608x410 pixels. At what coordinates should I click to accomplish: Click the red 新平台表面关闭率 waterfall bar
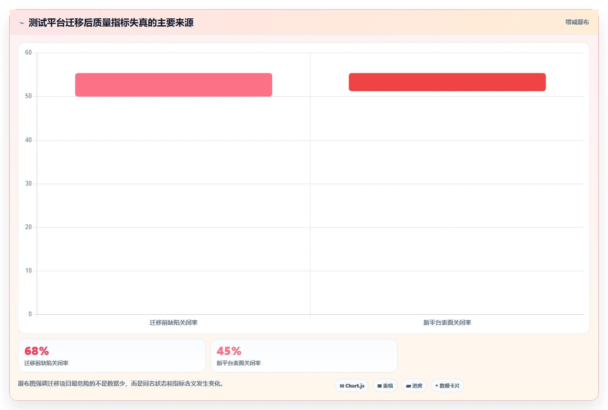(447, 82)
